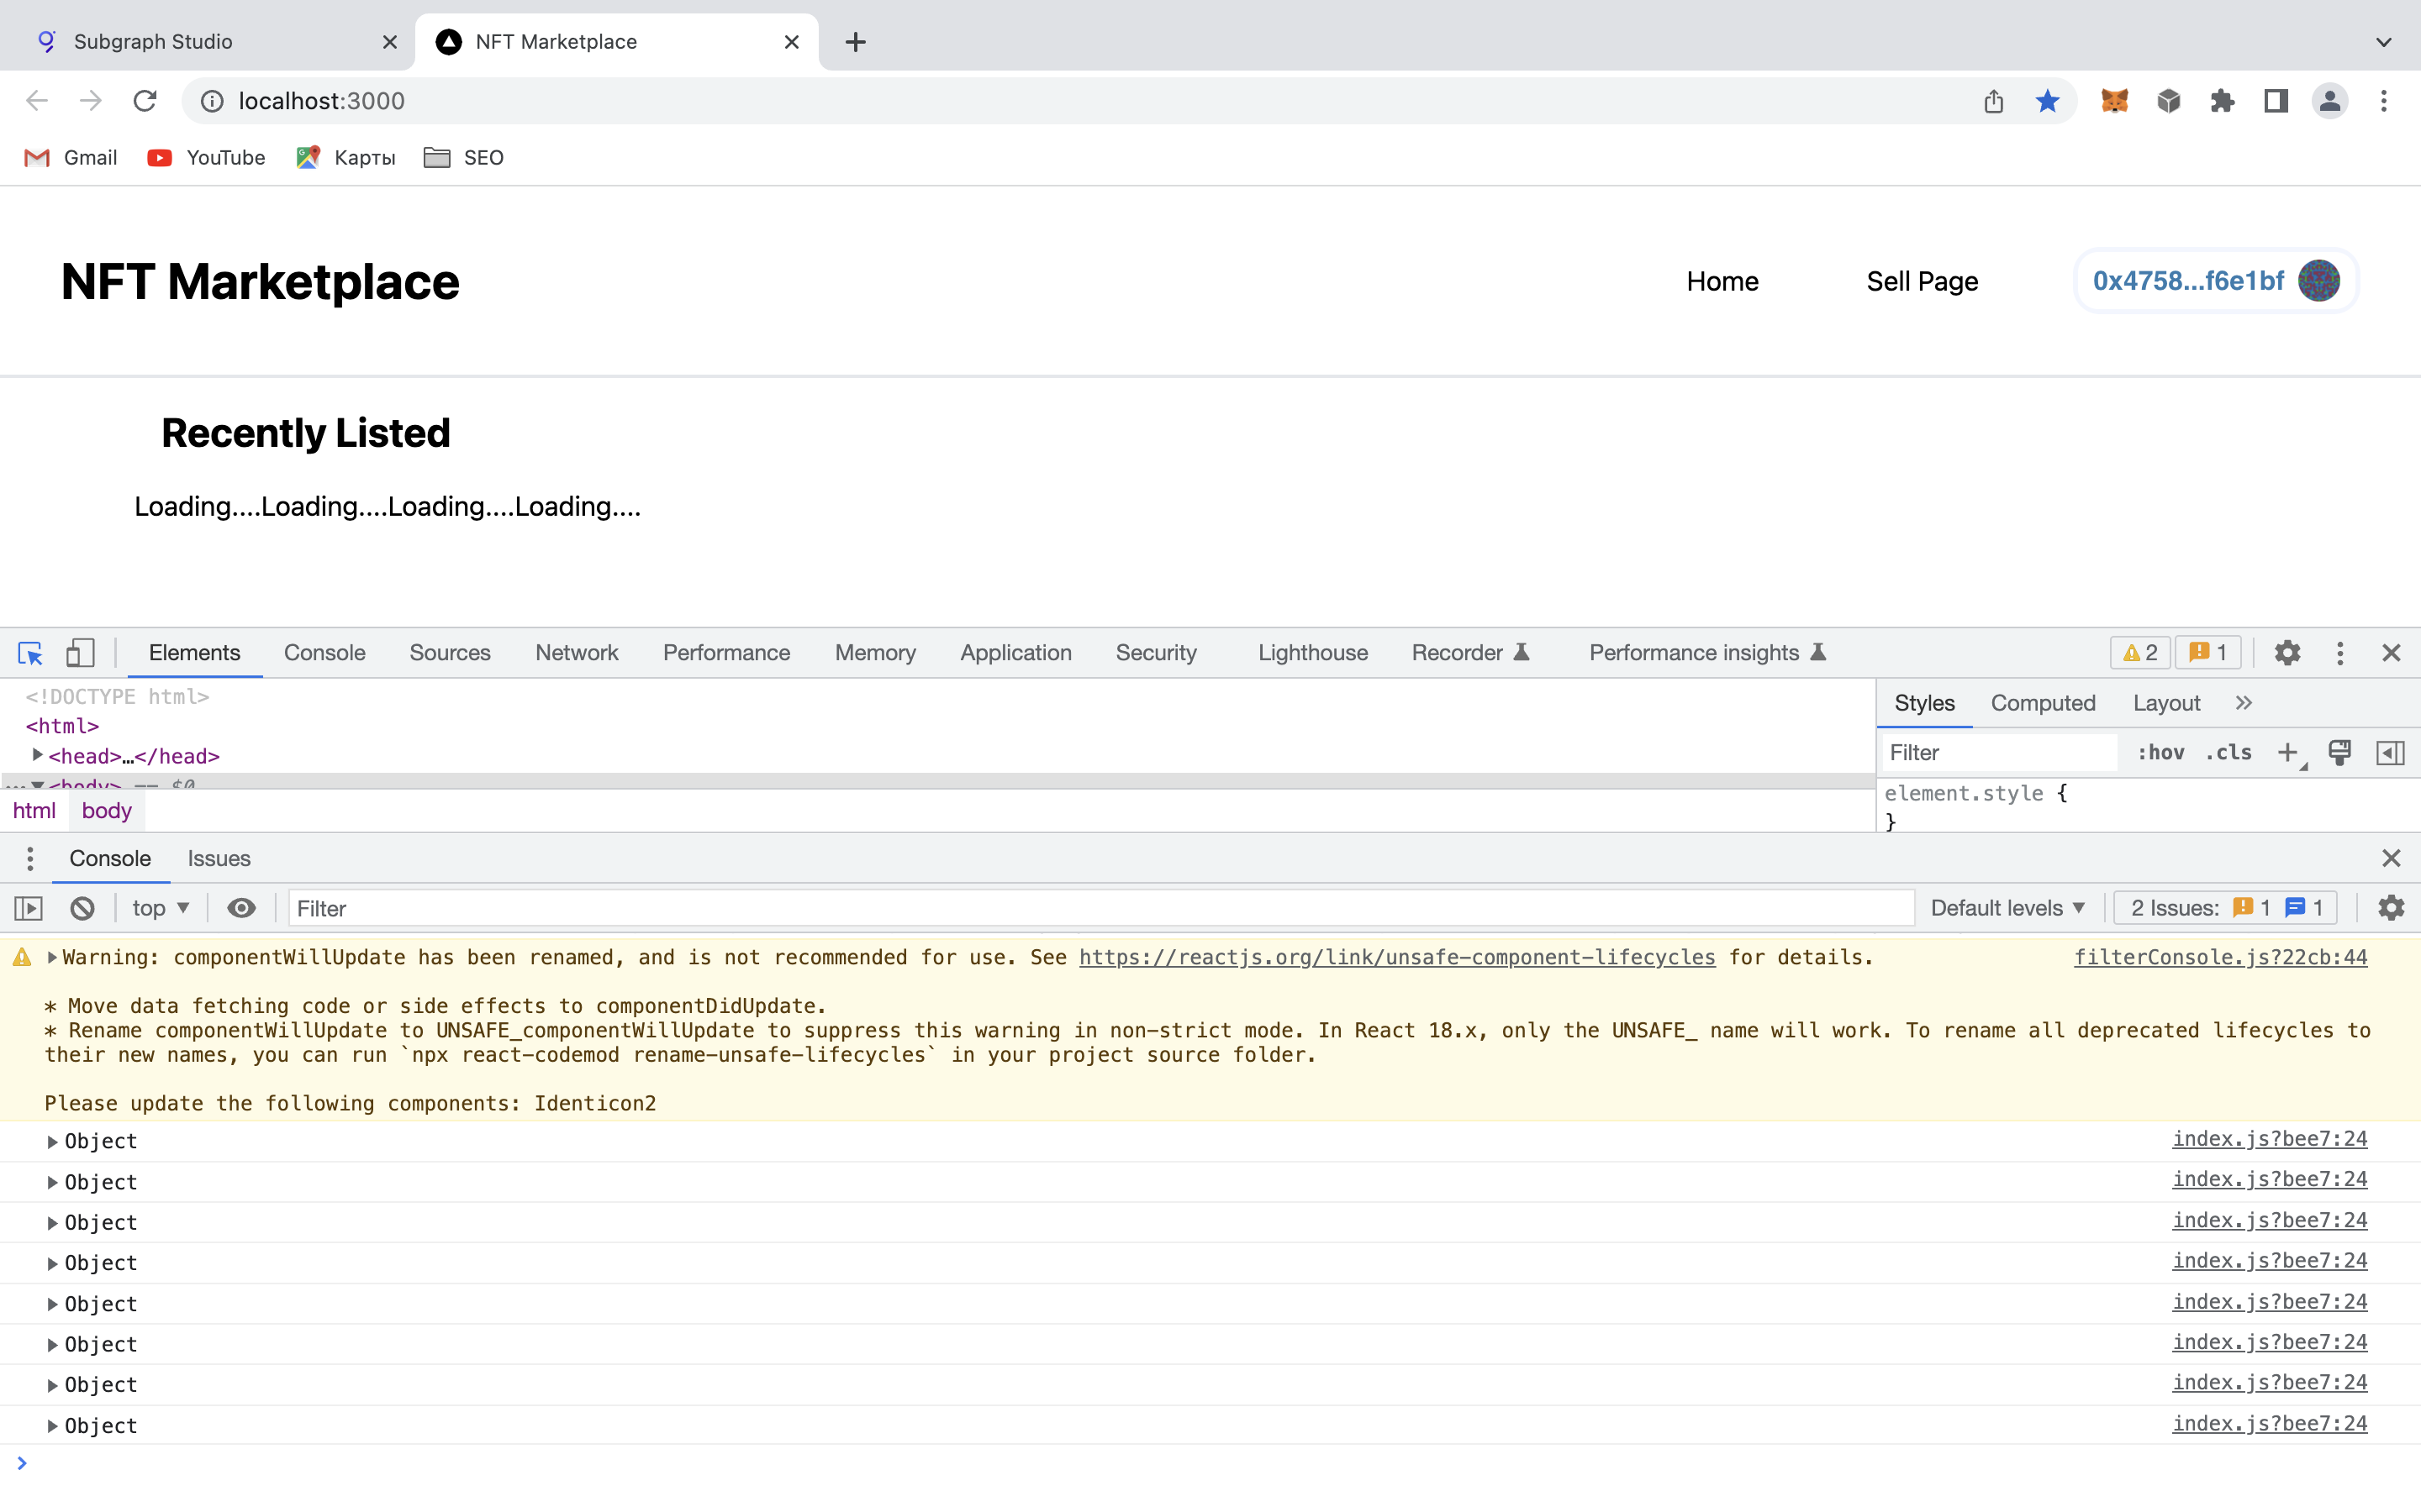2421x1512 pixels.
Task: Close the DevTools panel
Action: [2391, 653]
